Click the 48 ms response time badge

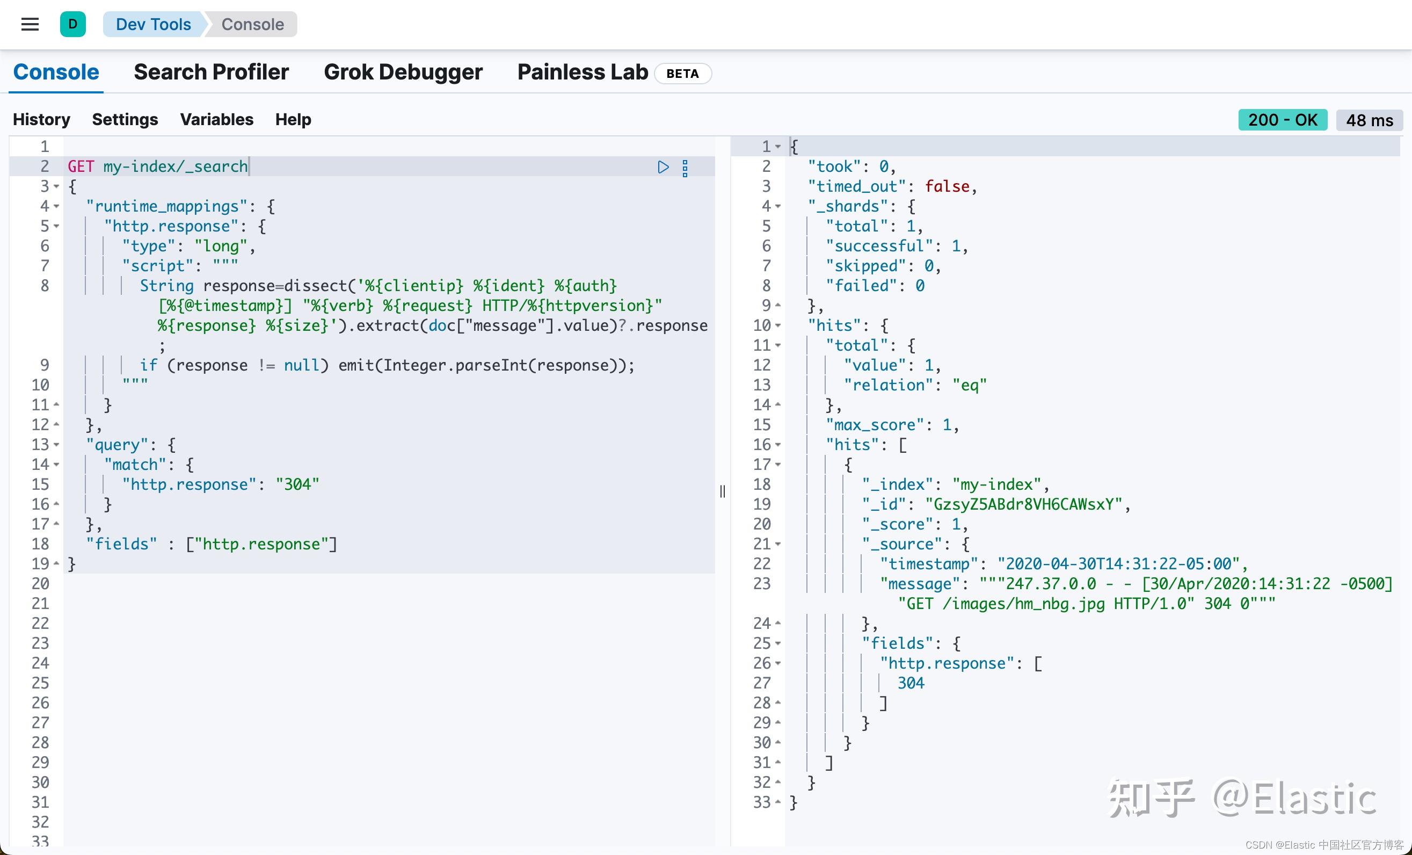point(1369,120)
